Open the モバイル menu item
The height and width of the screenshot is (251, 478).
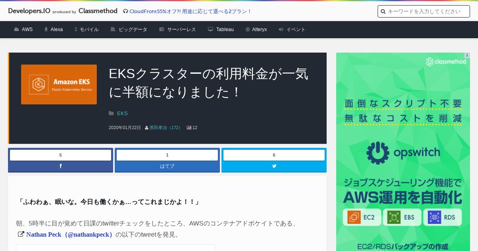(x=89, y=29)
